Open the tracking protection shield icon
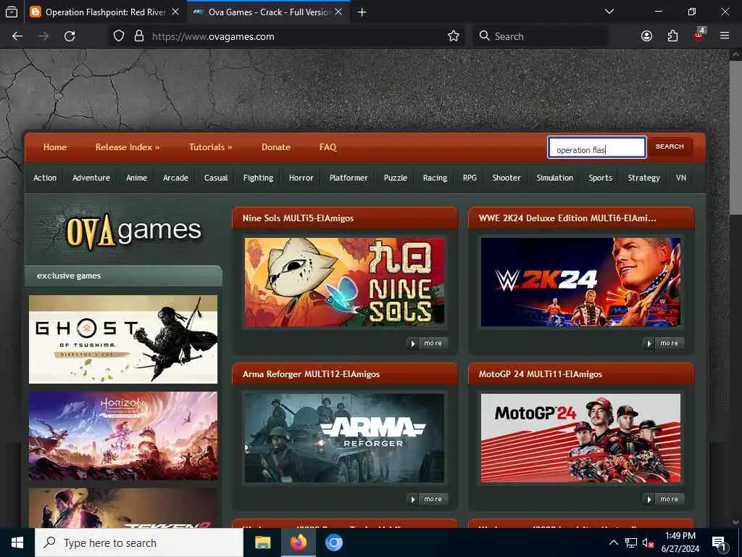Screen dimensions: 742x557 (119, 36)
